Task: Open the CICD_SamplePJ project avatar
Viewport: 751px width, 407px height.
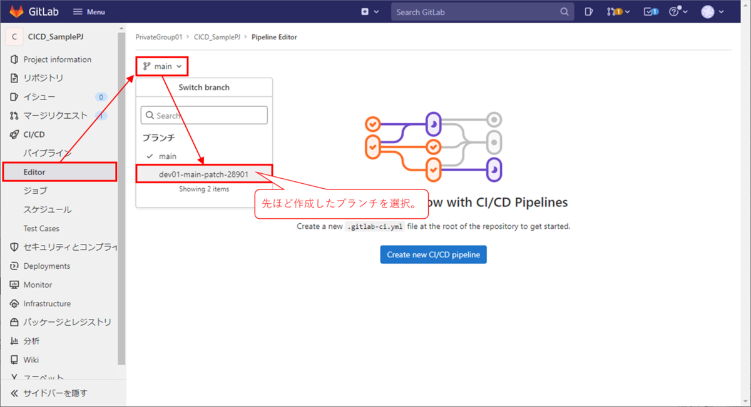Action: point(14,37)
